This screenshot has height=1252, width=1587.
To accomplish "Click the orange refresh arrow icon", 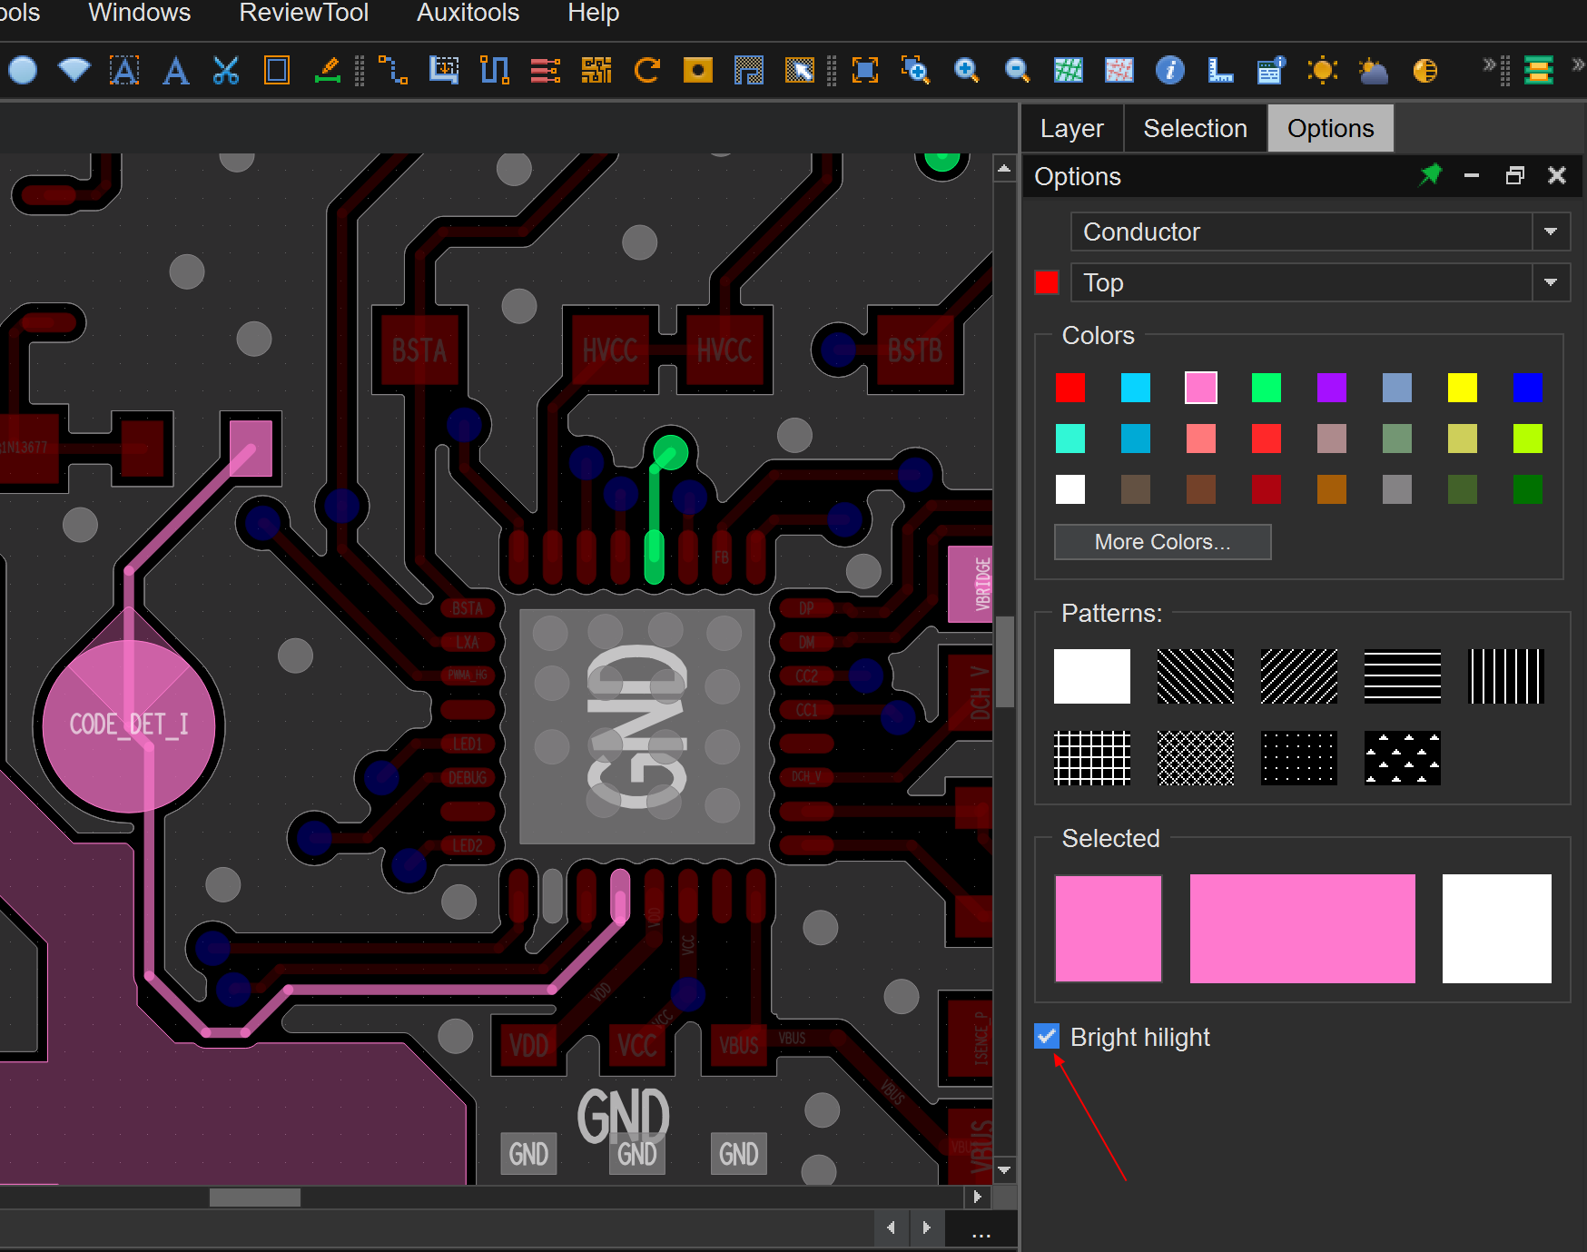I will point(646,70).
